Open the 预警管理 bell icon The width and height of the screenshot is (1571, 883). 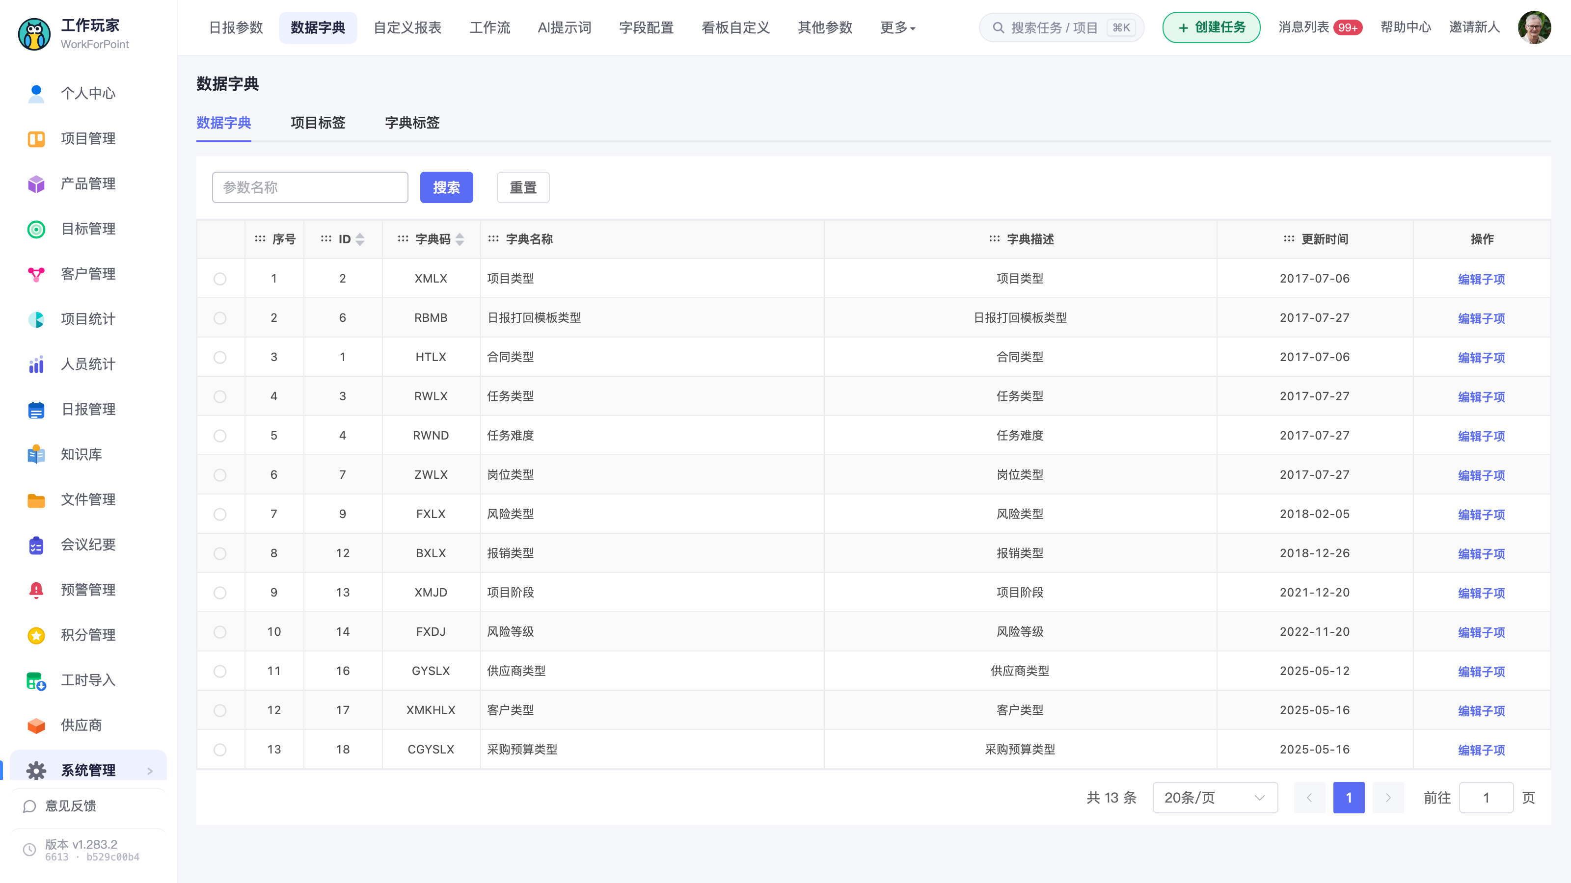point(36,590)
